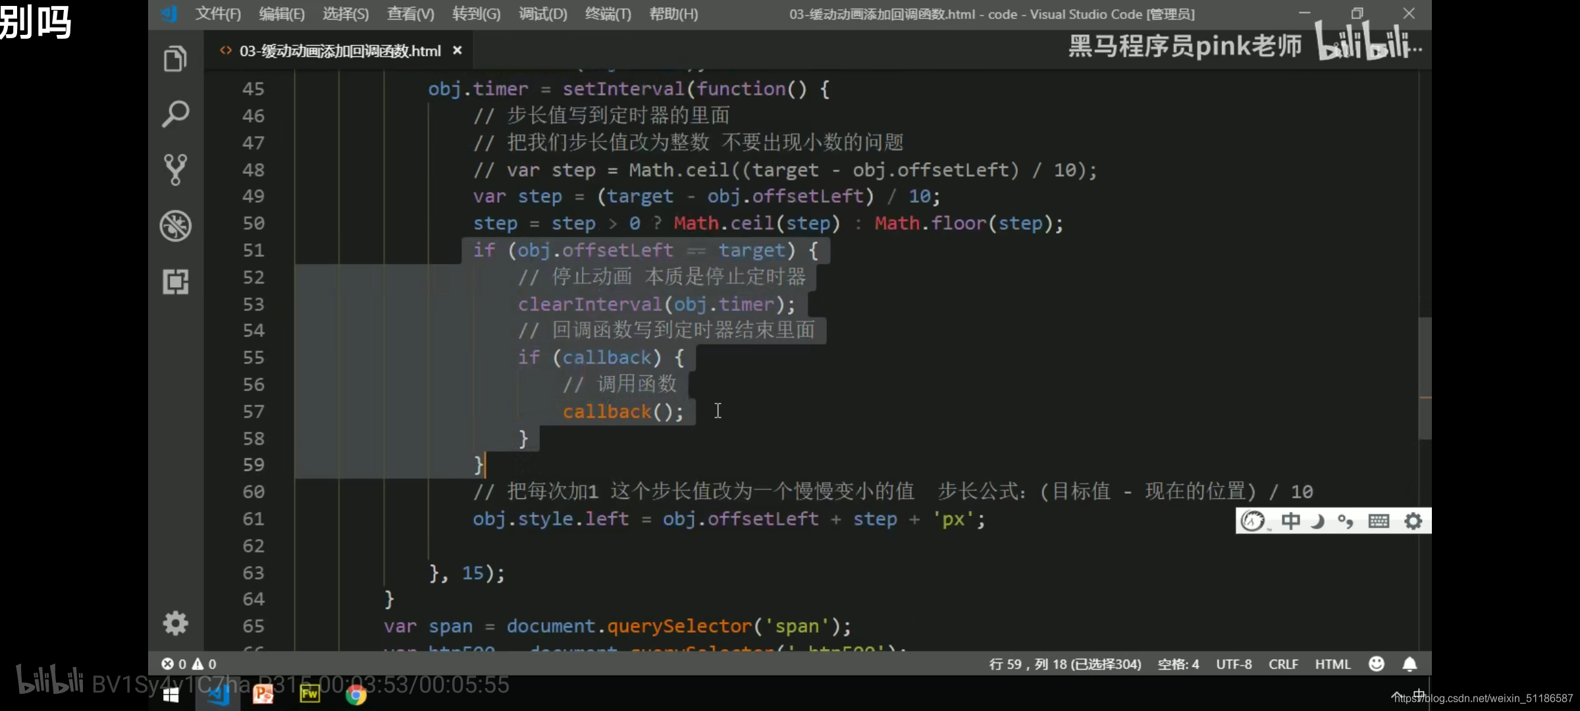The width and height of the screenshot is (1580, 711).
Task: Click the feedback smiley icon in status bar
Action: (x=1377, y=664)
